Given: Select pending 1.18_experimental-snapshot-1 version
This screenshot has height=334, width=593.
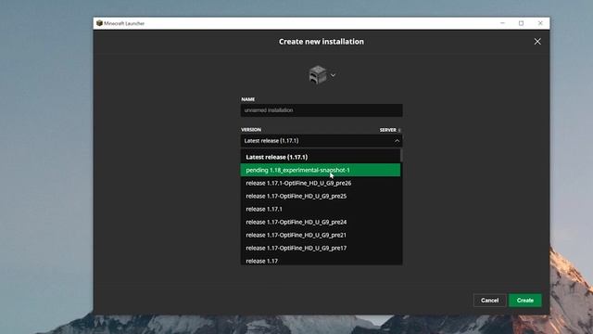Looking at the screenshot, I should click(320, 170).
